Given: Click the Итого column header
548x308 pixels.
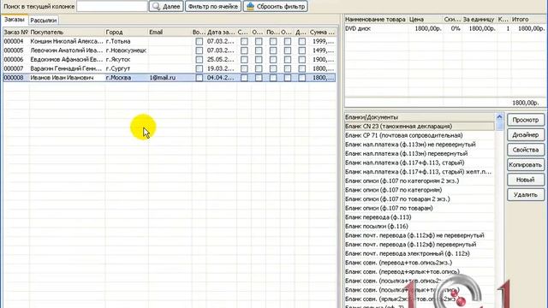Looking at the screenshot, I should point(527,20).
